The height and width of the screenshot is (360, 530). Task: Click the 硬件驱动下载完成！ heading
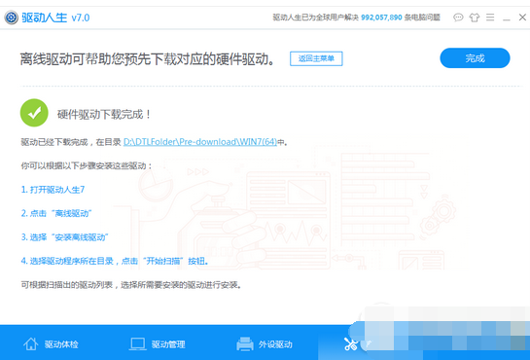click(104, 114)
